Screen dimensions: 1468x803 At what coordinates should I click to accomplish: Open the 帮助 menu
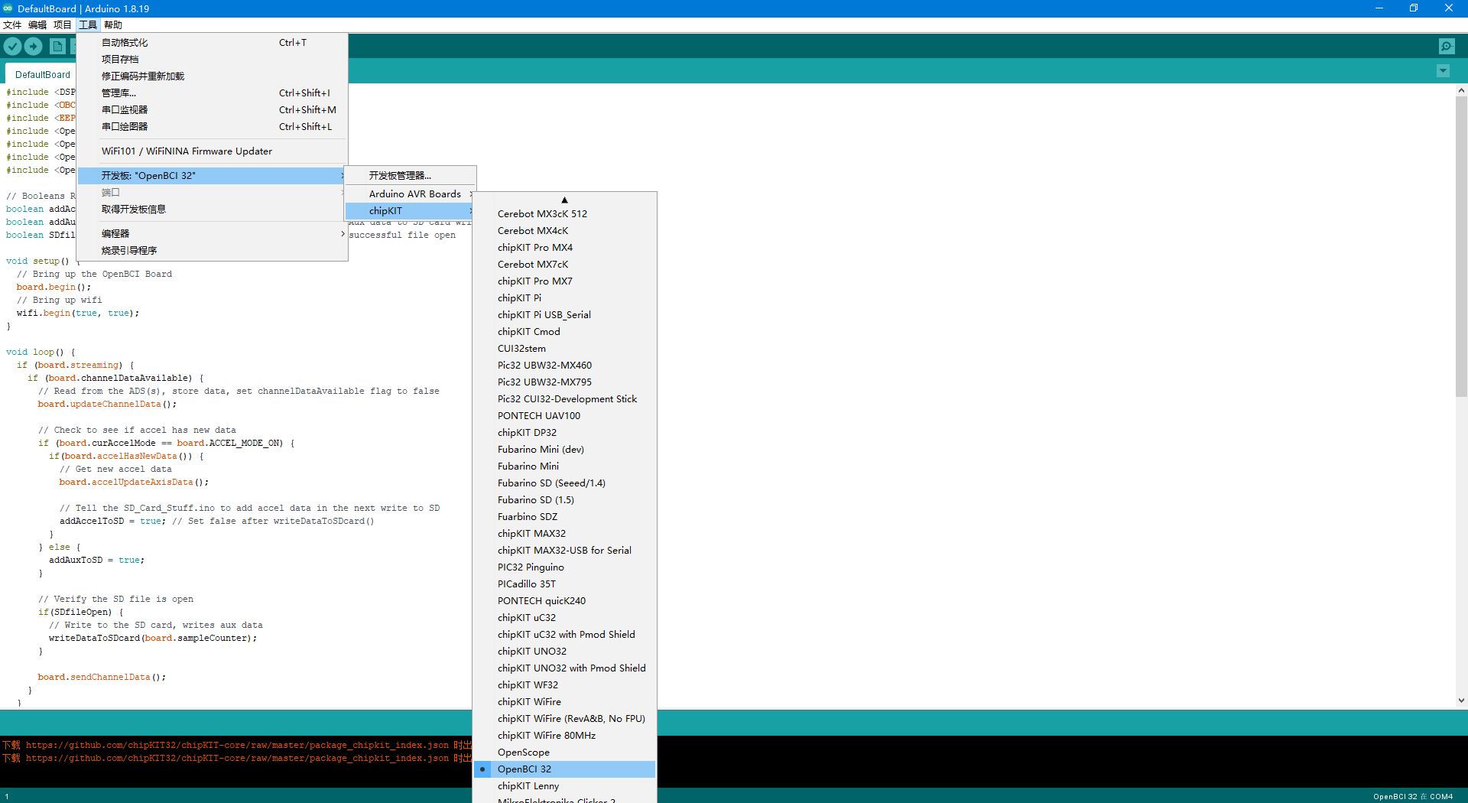coord(113,24)
